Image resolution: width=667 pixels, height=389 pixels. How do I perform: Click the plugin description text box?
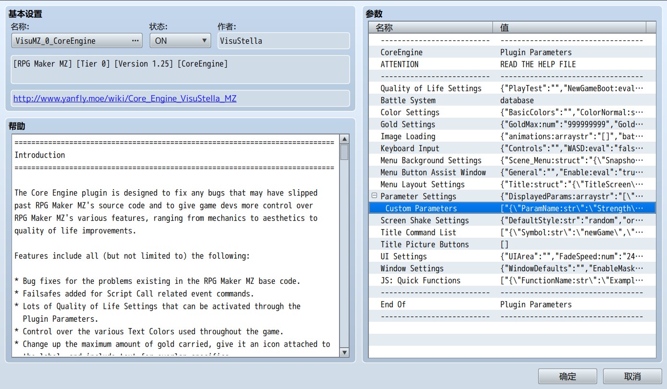[x=180, y=70]
